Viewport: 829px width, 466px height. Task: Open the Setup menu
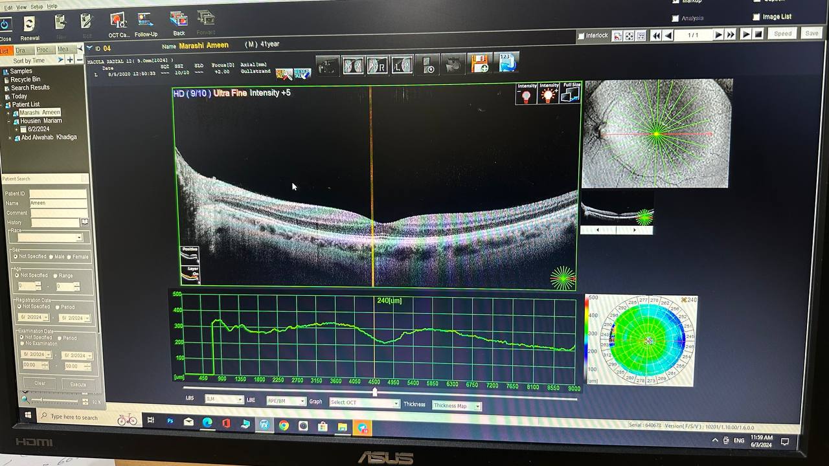[37, 6]
